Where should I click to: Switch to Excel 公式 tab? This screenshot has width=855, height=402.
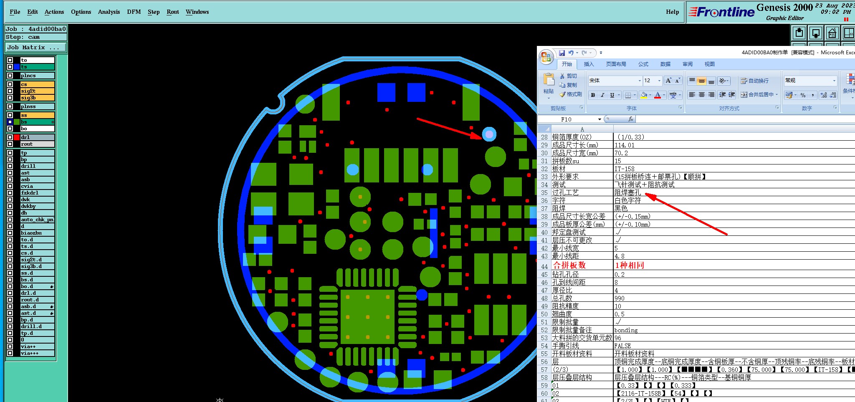click(643, 64)
